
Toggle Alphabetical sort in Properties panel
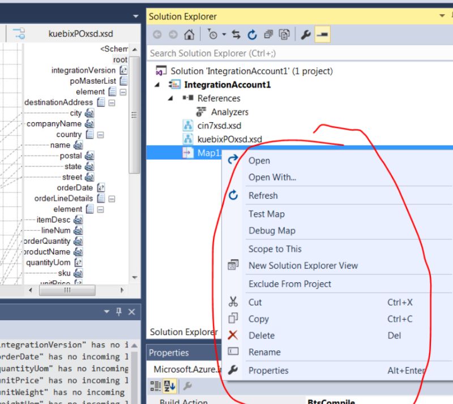point(169,386)
